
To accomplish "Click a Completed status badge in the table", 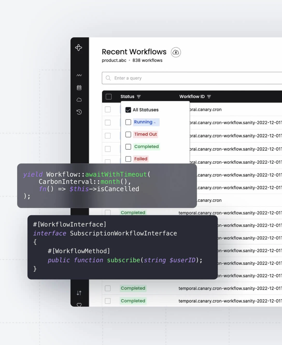I will click(x=133, y=288).
